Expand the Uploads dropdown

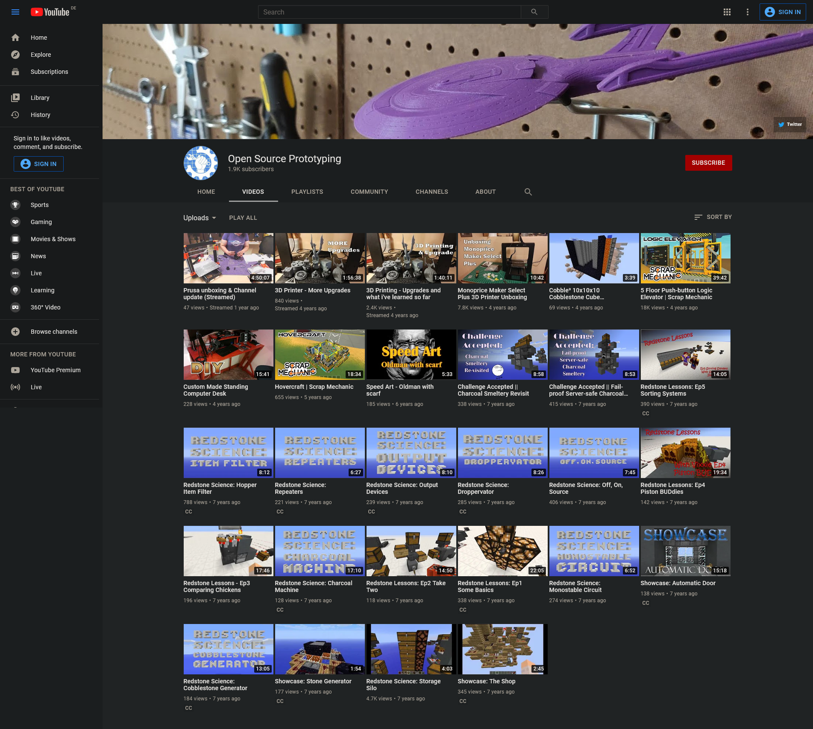click(200, 218)
